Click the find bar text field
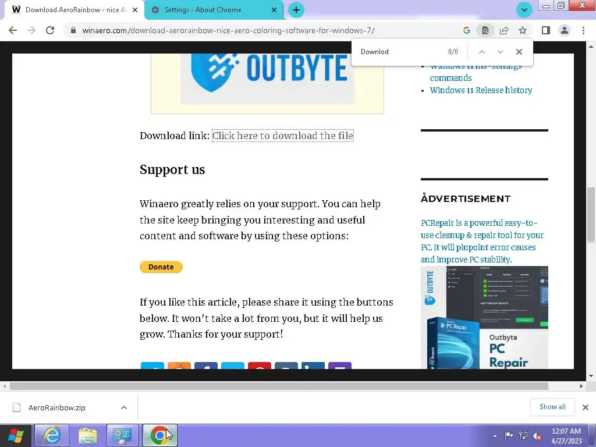 point(399,52)
